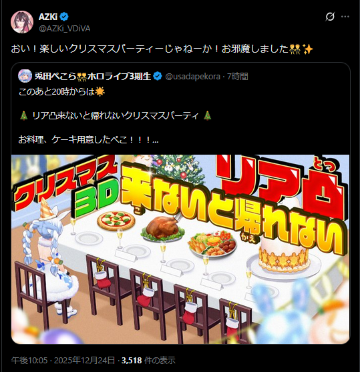Click the リア凸来ないと帰れない line in quote
The height and width of the screenshot is (372, 360).
[116, 115]
